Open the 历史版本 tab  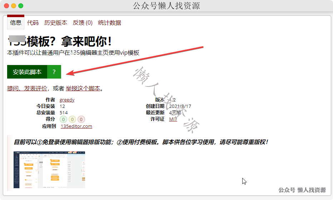point(56,23)
